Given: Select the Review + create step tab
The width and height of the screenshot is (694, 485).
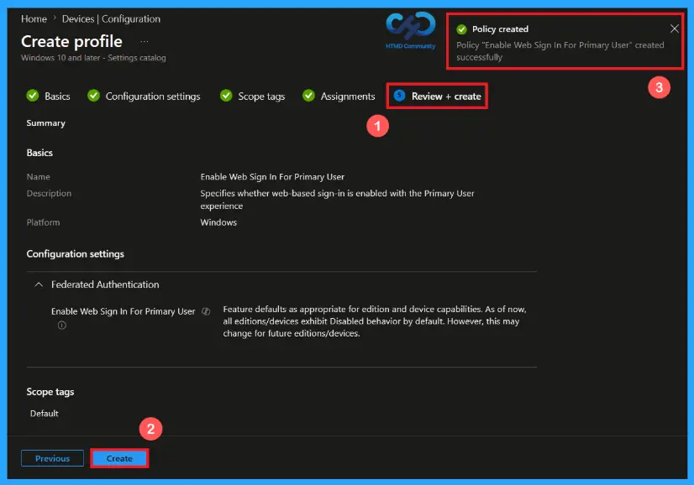Looking at the screenshot, I should 437,96.
